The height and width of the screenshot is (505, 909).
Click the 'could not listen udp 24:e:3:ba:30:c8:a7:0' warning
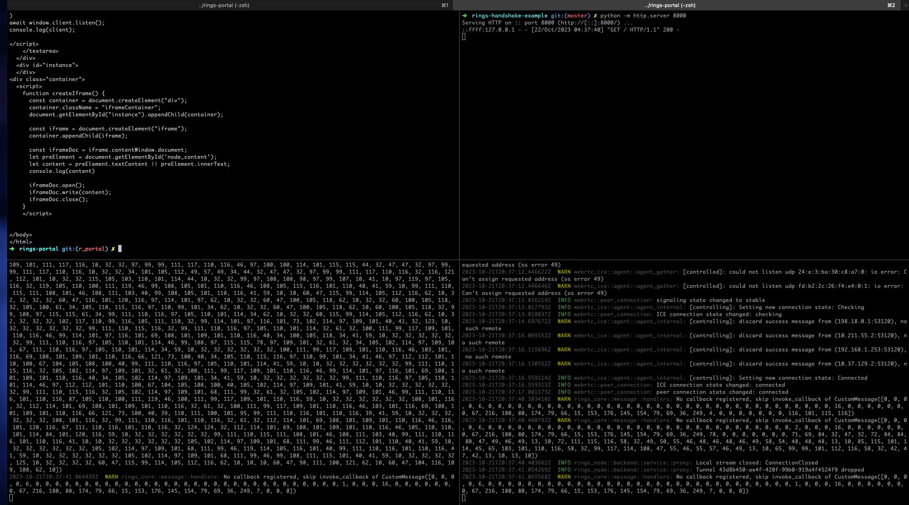click(684, 275)
